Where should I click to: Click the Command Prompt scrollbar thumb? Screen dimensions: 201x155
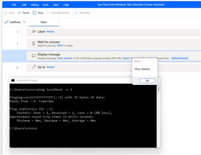point(159,89)
